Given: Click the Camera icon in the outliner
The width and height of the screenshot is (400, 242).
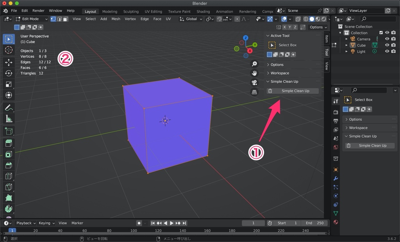Looking at the screenshot, I should point(353,39).
